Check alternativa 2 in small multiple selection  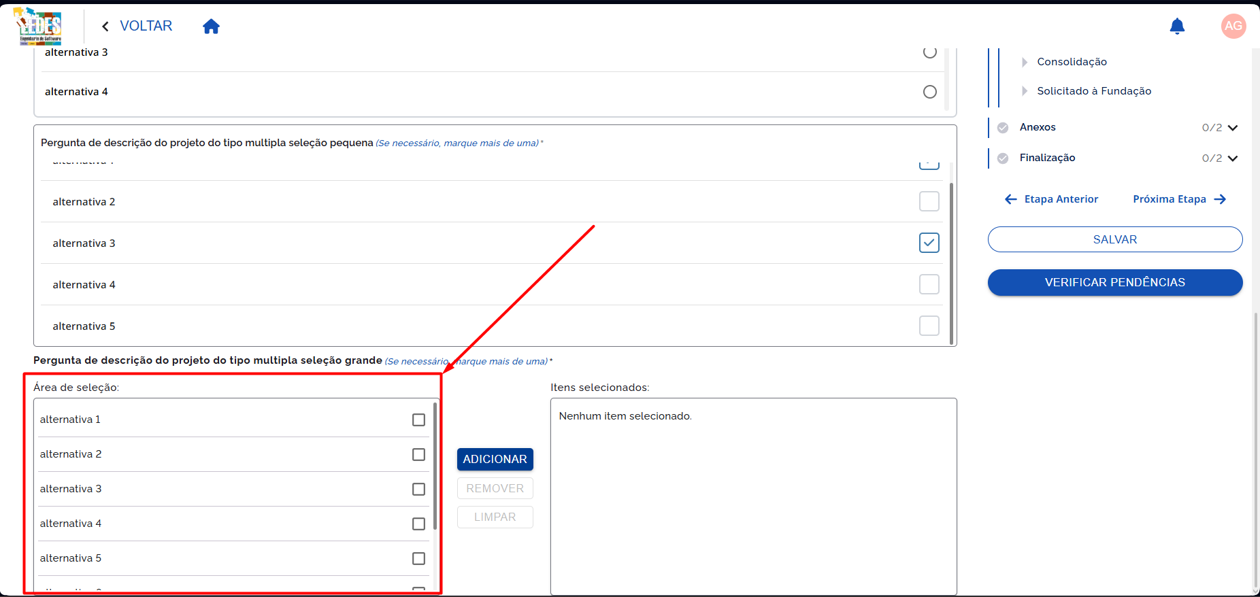point(929,201)
